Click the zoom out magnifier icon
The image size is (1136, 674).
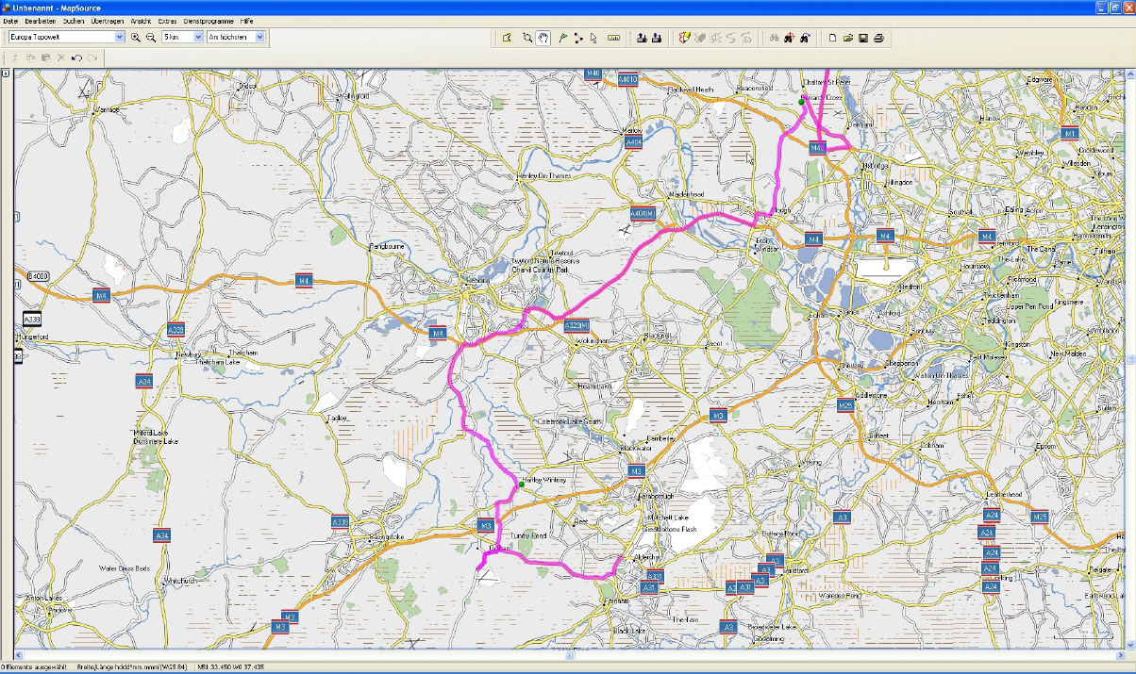point(150,37)
